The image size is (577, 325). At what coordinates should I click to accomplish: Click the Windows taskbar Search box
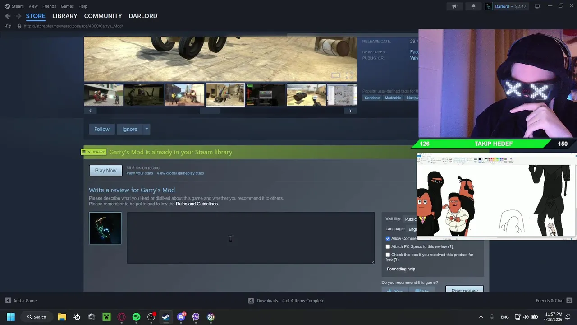click(36, 317)
